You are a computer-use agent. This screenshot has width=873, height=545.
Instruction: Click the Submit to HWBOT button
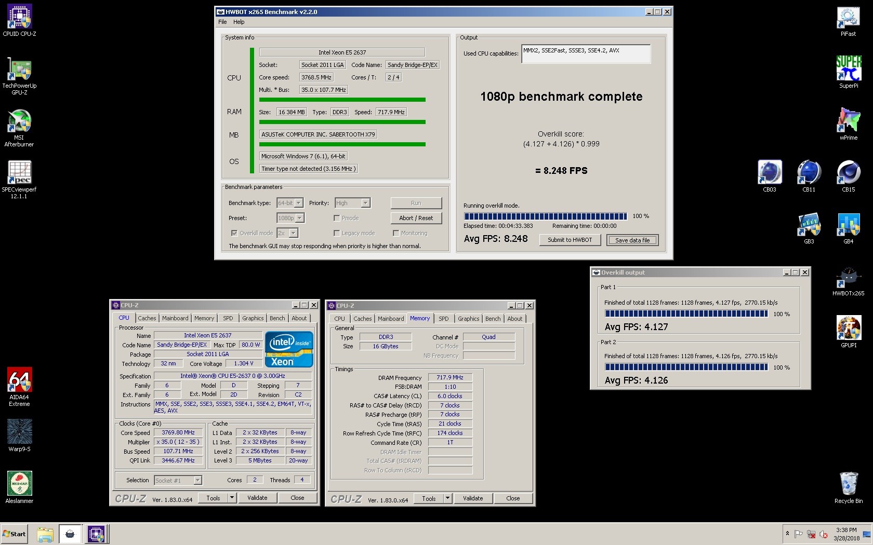tap(570, 240)
